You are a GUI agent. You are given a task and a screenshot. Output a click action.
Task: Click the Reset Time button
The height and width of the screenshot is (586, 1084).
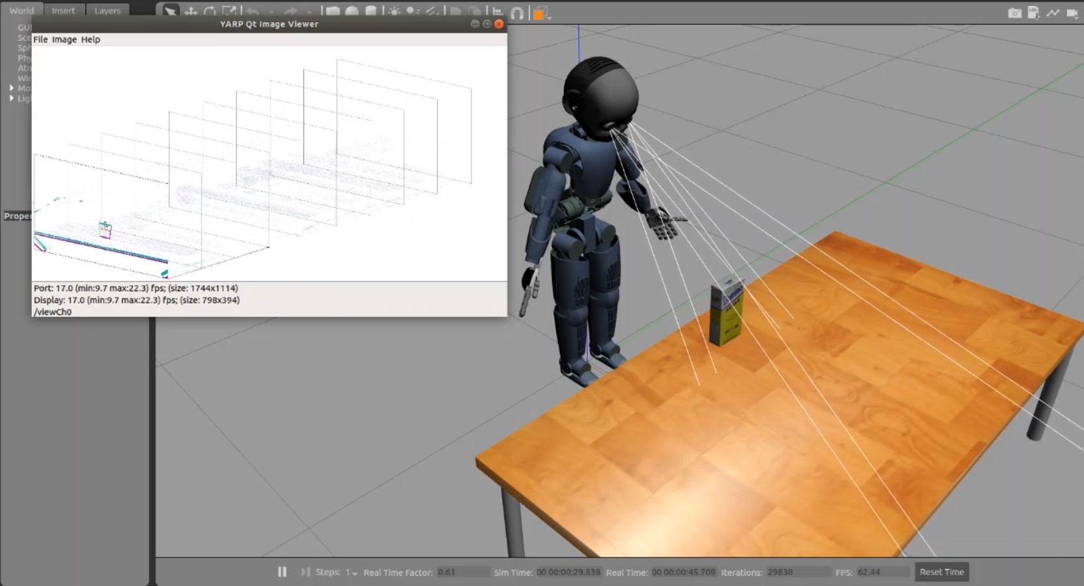(x=941, y=572)
